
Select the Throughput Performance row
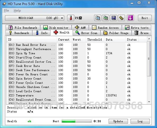[x=77, y=49]
